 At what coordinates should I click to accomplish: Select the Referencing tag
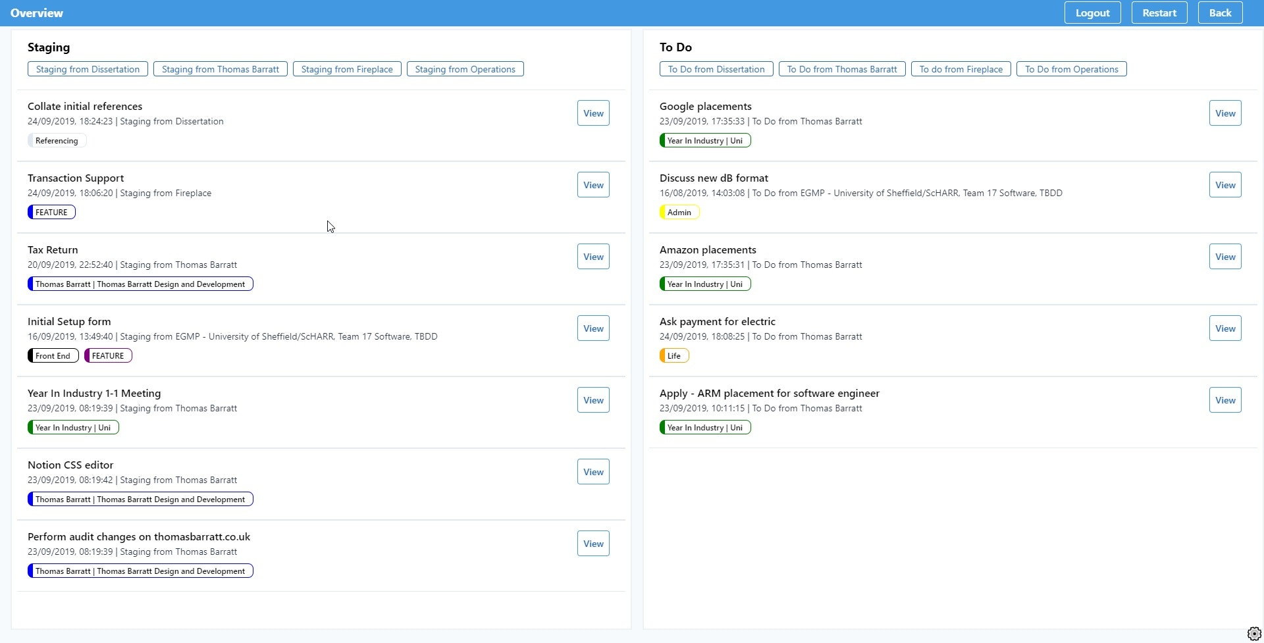(x=57, y=141)
